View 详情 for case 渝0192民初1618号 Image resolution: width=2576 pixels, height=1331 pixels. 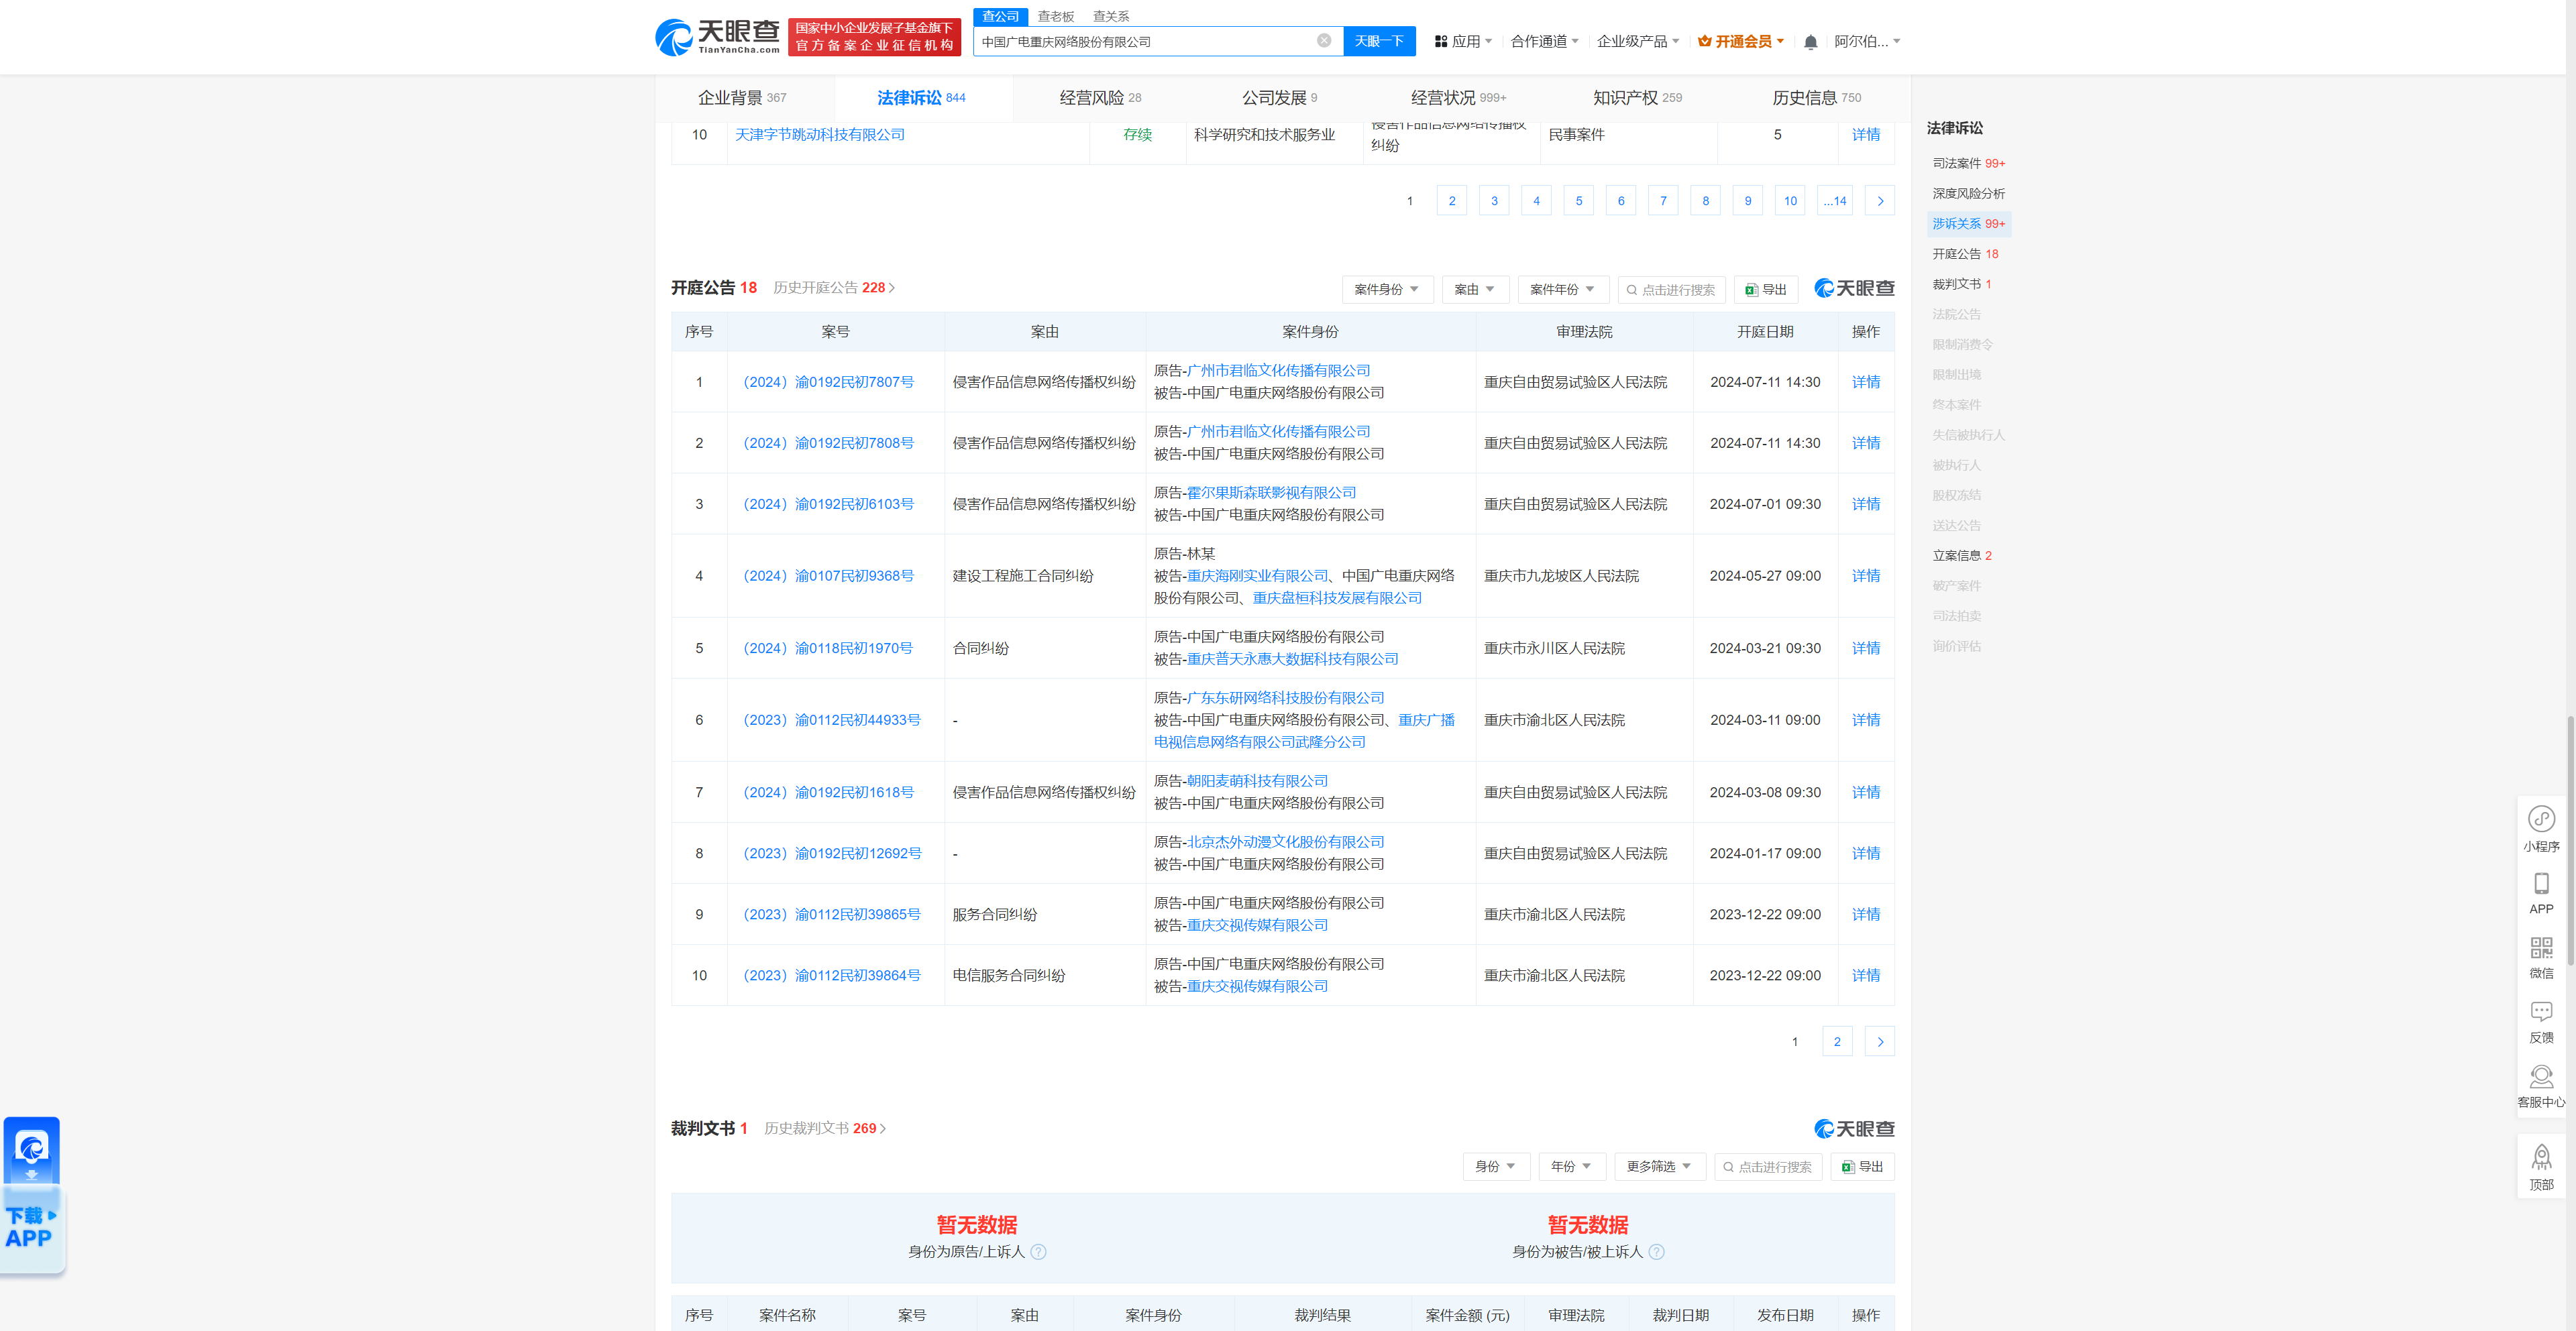(x=1866, y=793)
